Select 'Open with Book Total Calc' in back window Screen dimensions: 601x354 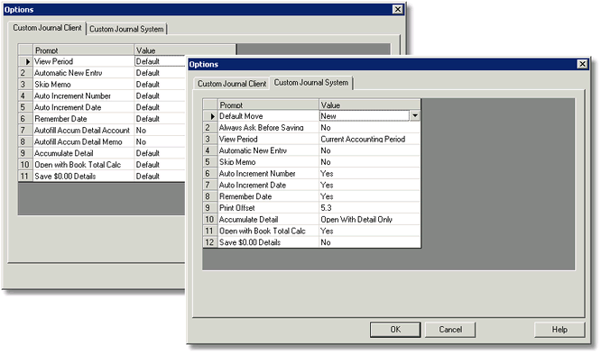[84, 165]
